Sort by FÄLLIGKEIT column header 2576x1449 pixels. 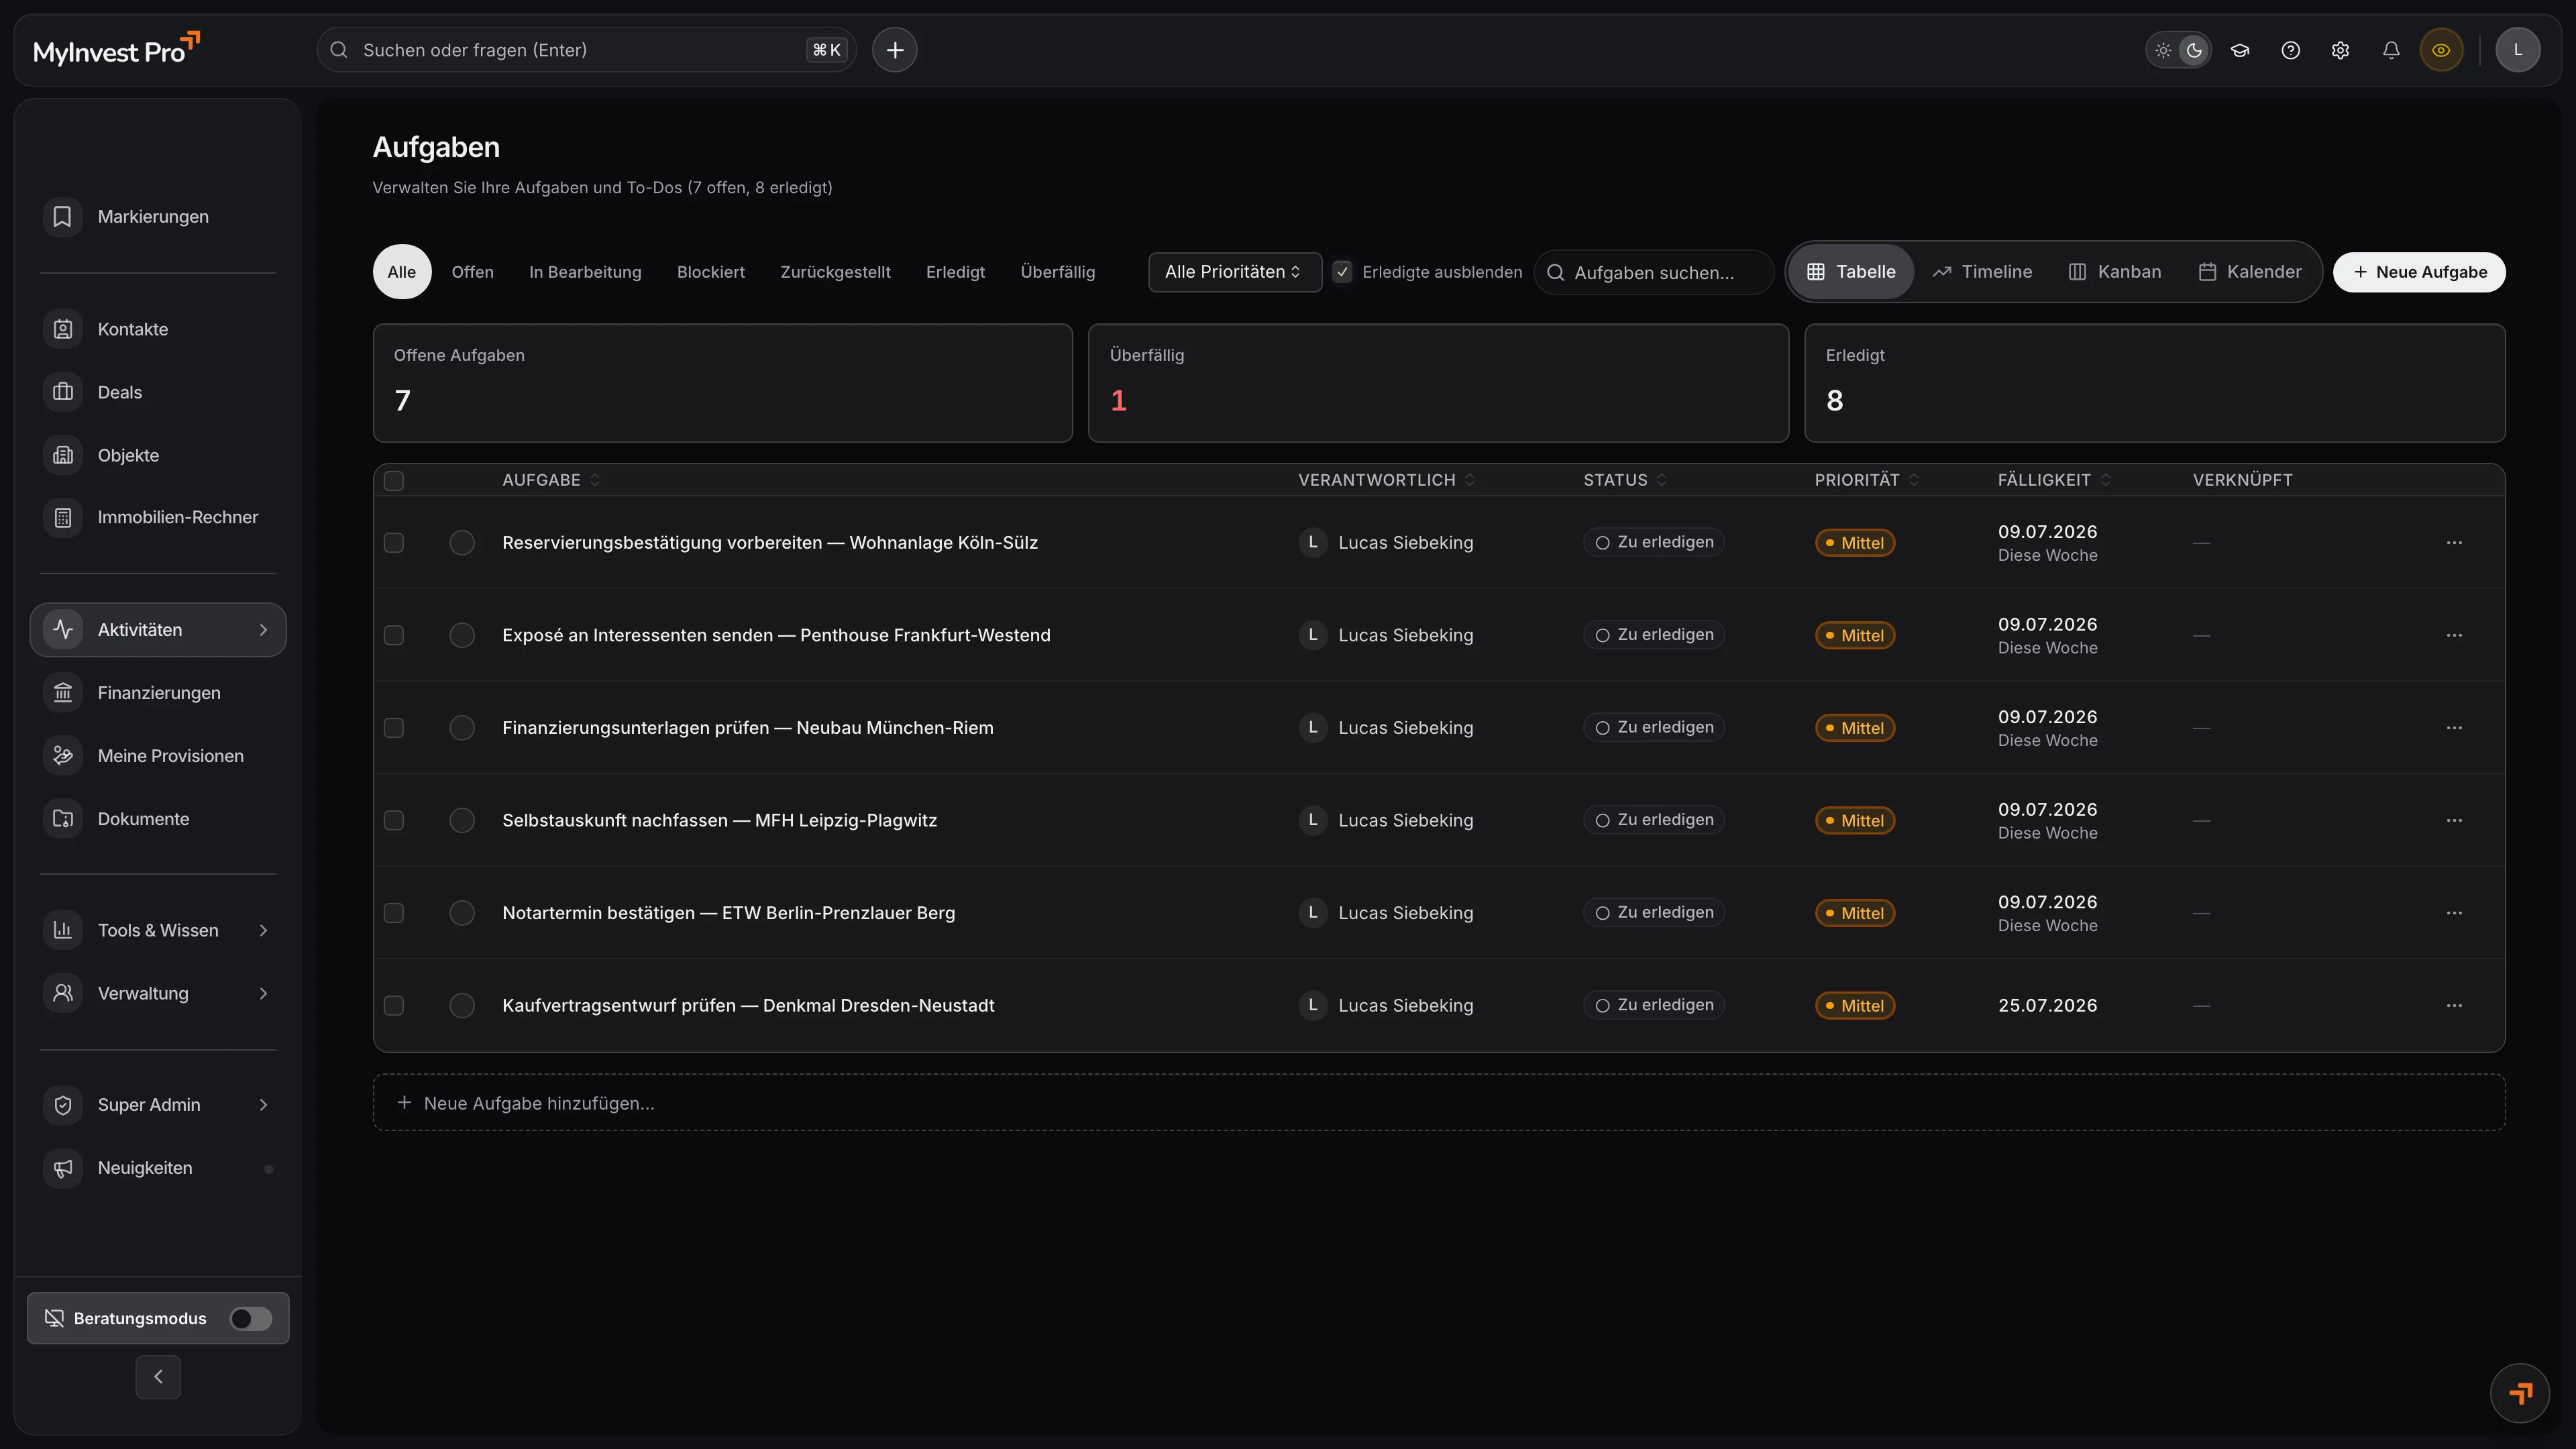2054,480
